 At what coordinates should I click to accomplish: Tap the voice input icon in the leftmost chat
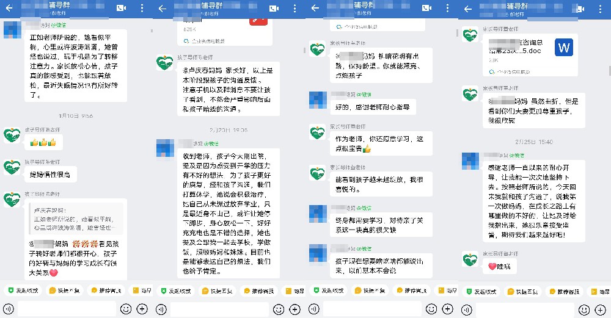[8, 309]
